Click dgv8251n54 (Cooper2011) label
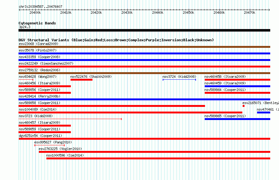279x180 pixels. pos(40,136)
